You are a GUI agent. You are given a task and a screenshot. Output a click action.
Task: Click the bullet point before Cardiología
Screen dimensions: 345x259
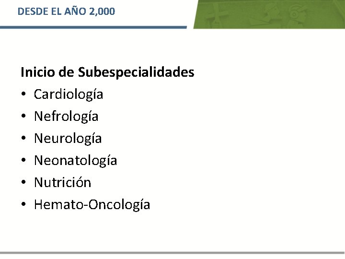coord(23,94)
